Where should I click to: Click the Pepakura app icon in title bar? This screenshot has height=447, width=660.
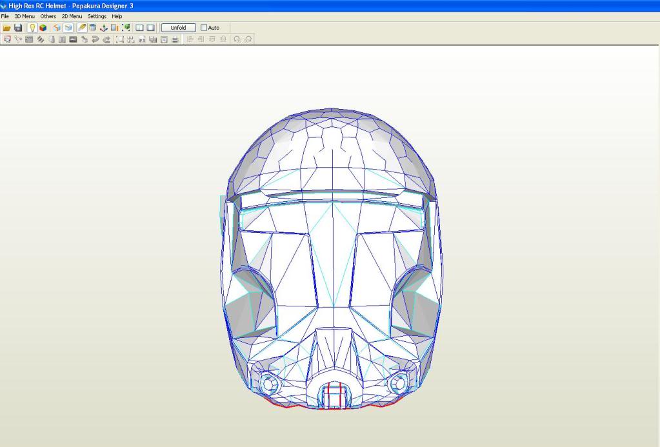click(4, 6)
